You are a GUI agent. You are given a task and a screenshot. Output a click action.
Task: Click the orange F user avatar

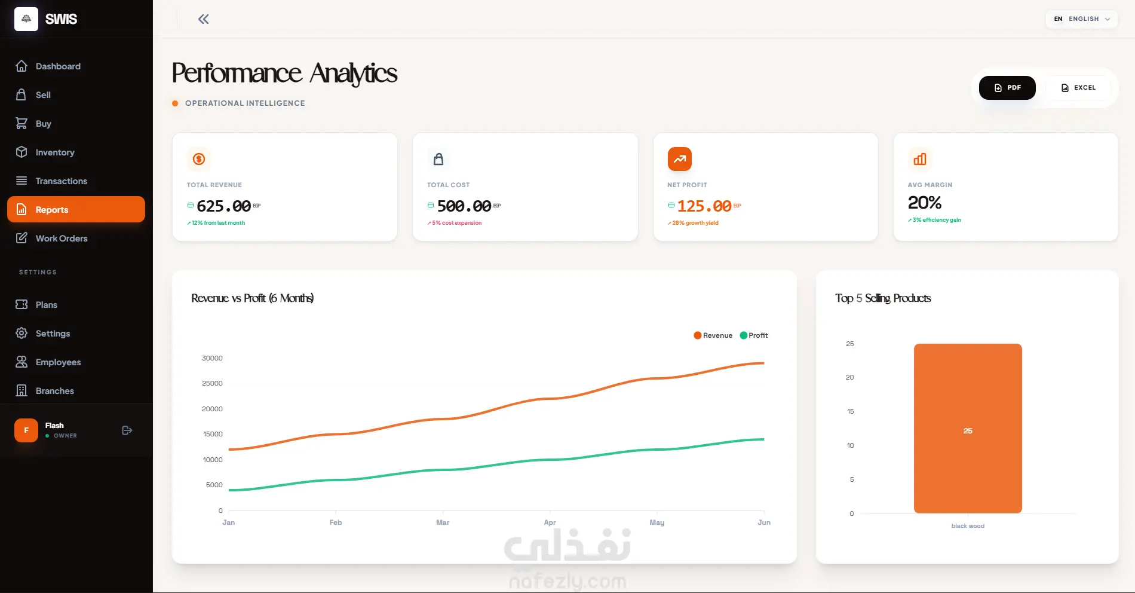26,430
